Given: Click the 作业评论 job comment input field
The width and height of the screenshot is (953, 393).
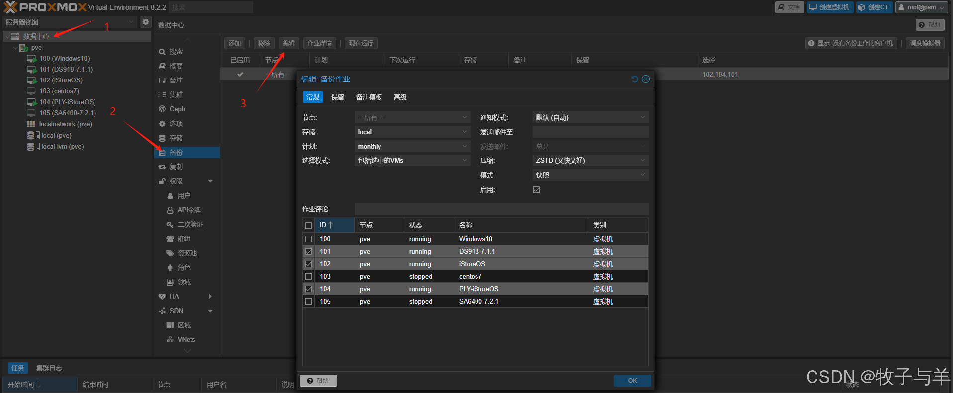Looking at the screenshot, I should (x=501, y=209).
